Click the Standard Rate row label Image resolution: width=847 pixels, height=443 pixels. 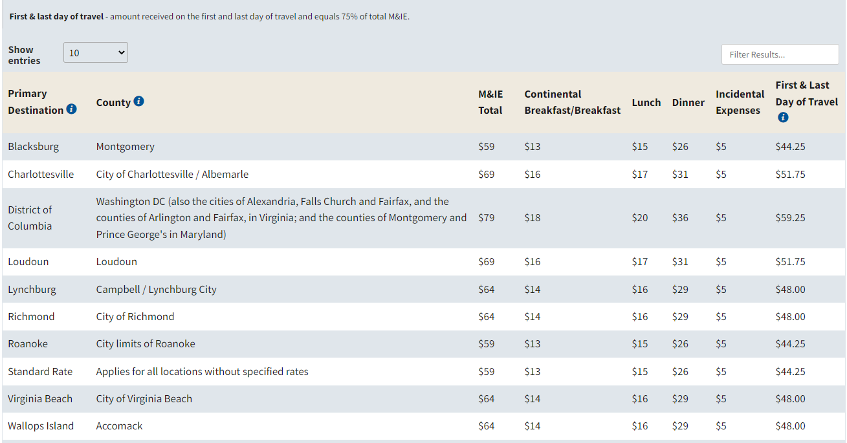(40, 372)
